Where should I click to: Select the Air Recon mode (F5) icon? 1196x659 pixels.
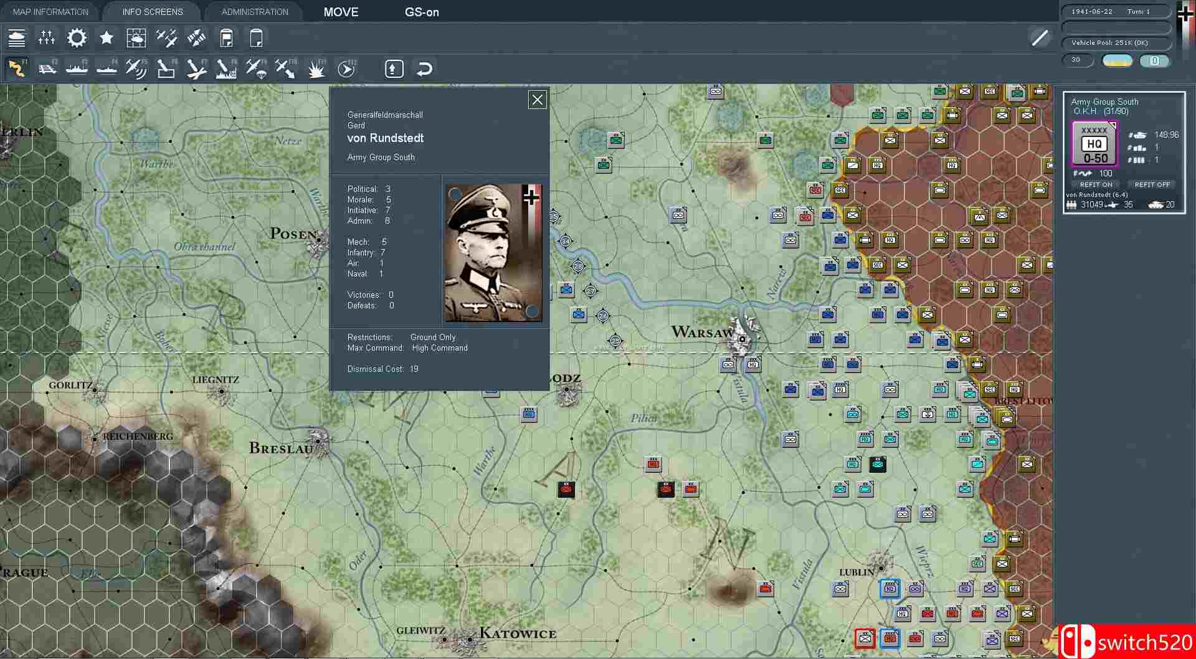click(136, 69)
